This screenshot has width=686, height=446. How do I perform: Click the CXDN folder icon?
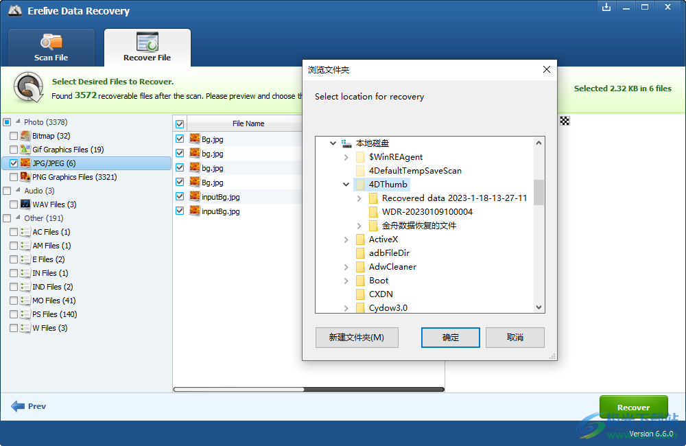[x=360, y=294]
